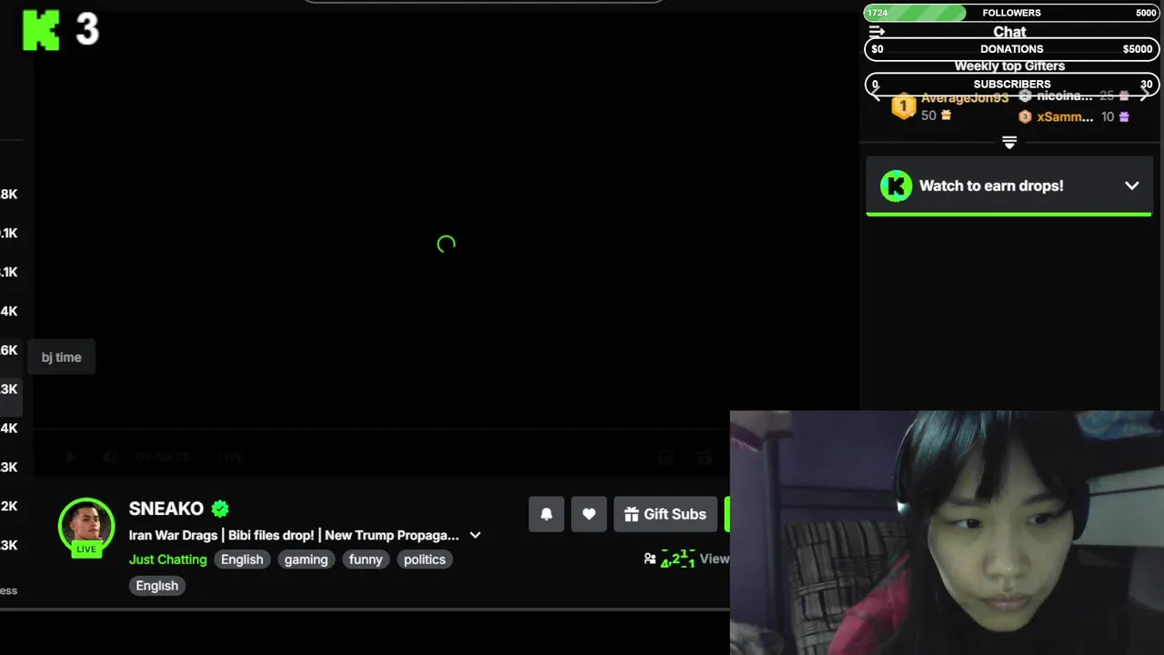Open the Just Chatting category

pos(168,559)
